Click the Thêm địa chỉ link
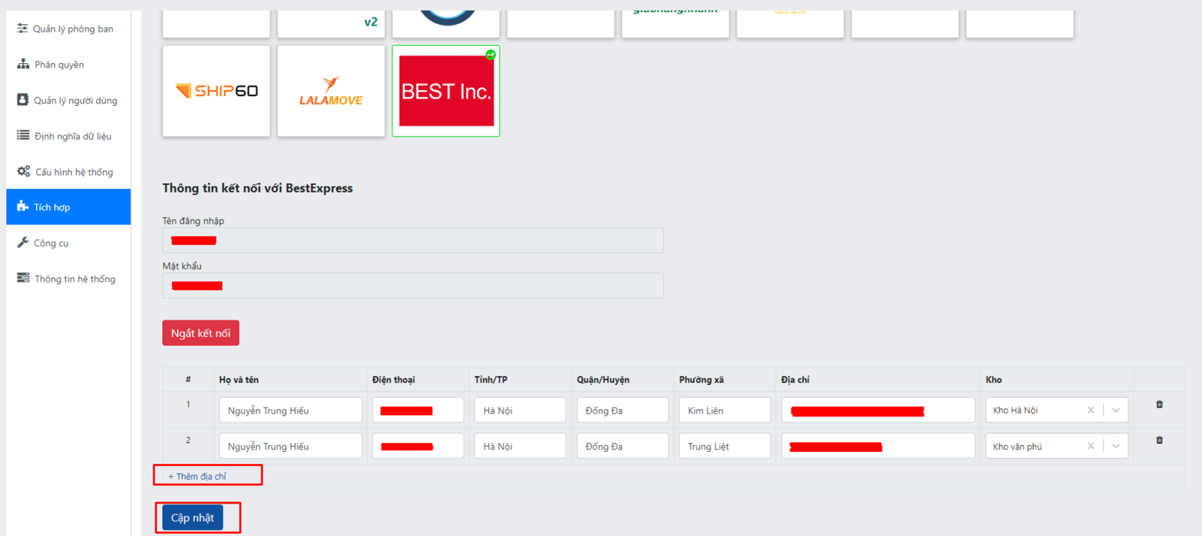This screenshot has height=536, width=1202. click(198, 477)
